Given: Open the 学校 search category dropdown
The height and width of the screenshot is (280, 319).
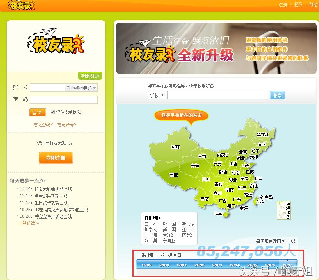Looking at the screenshot, I should click(157, 95).
